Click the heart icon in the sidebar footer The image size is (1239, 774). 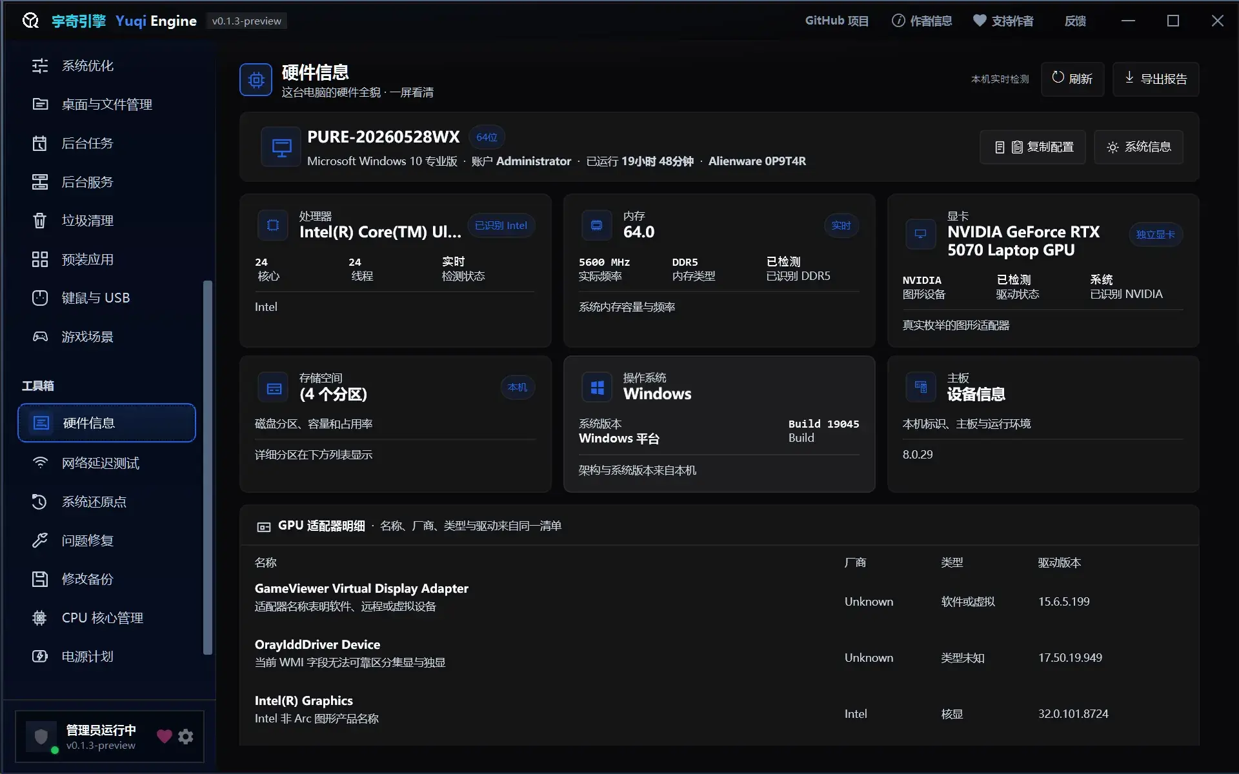(x=165, y=737)
